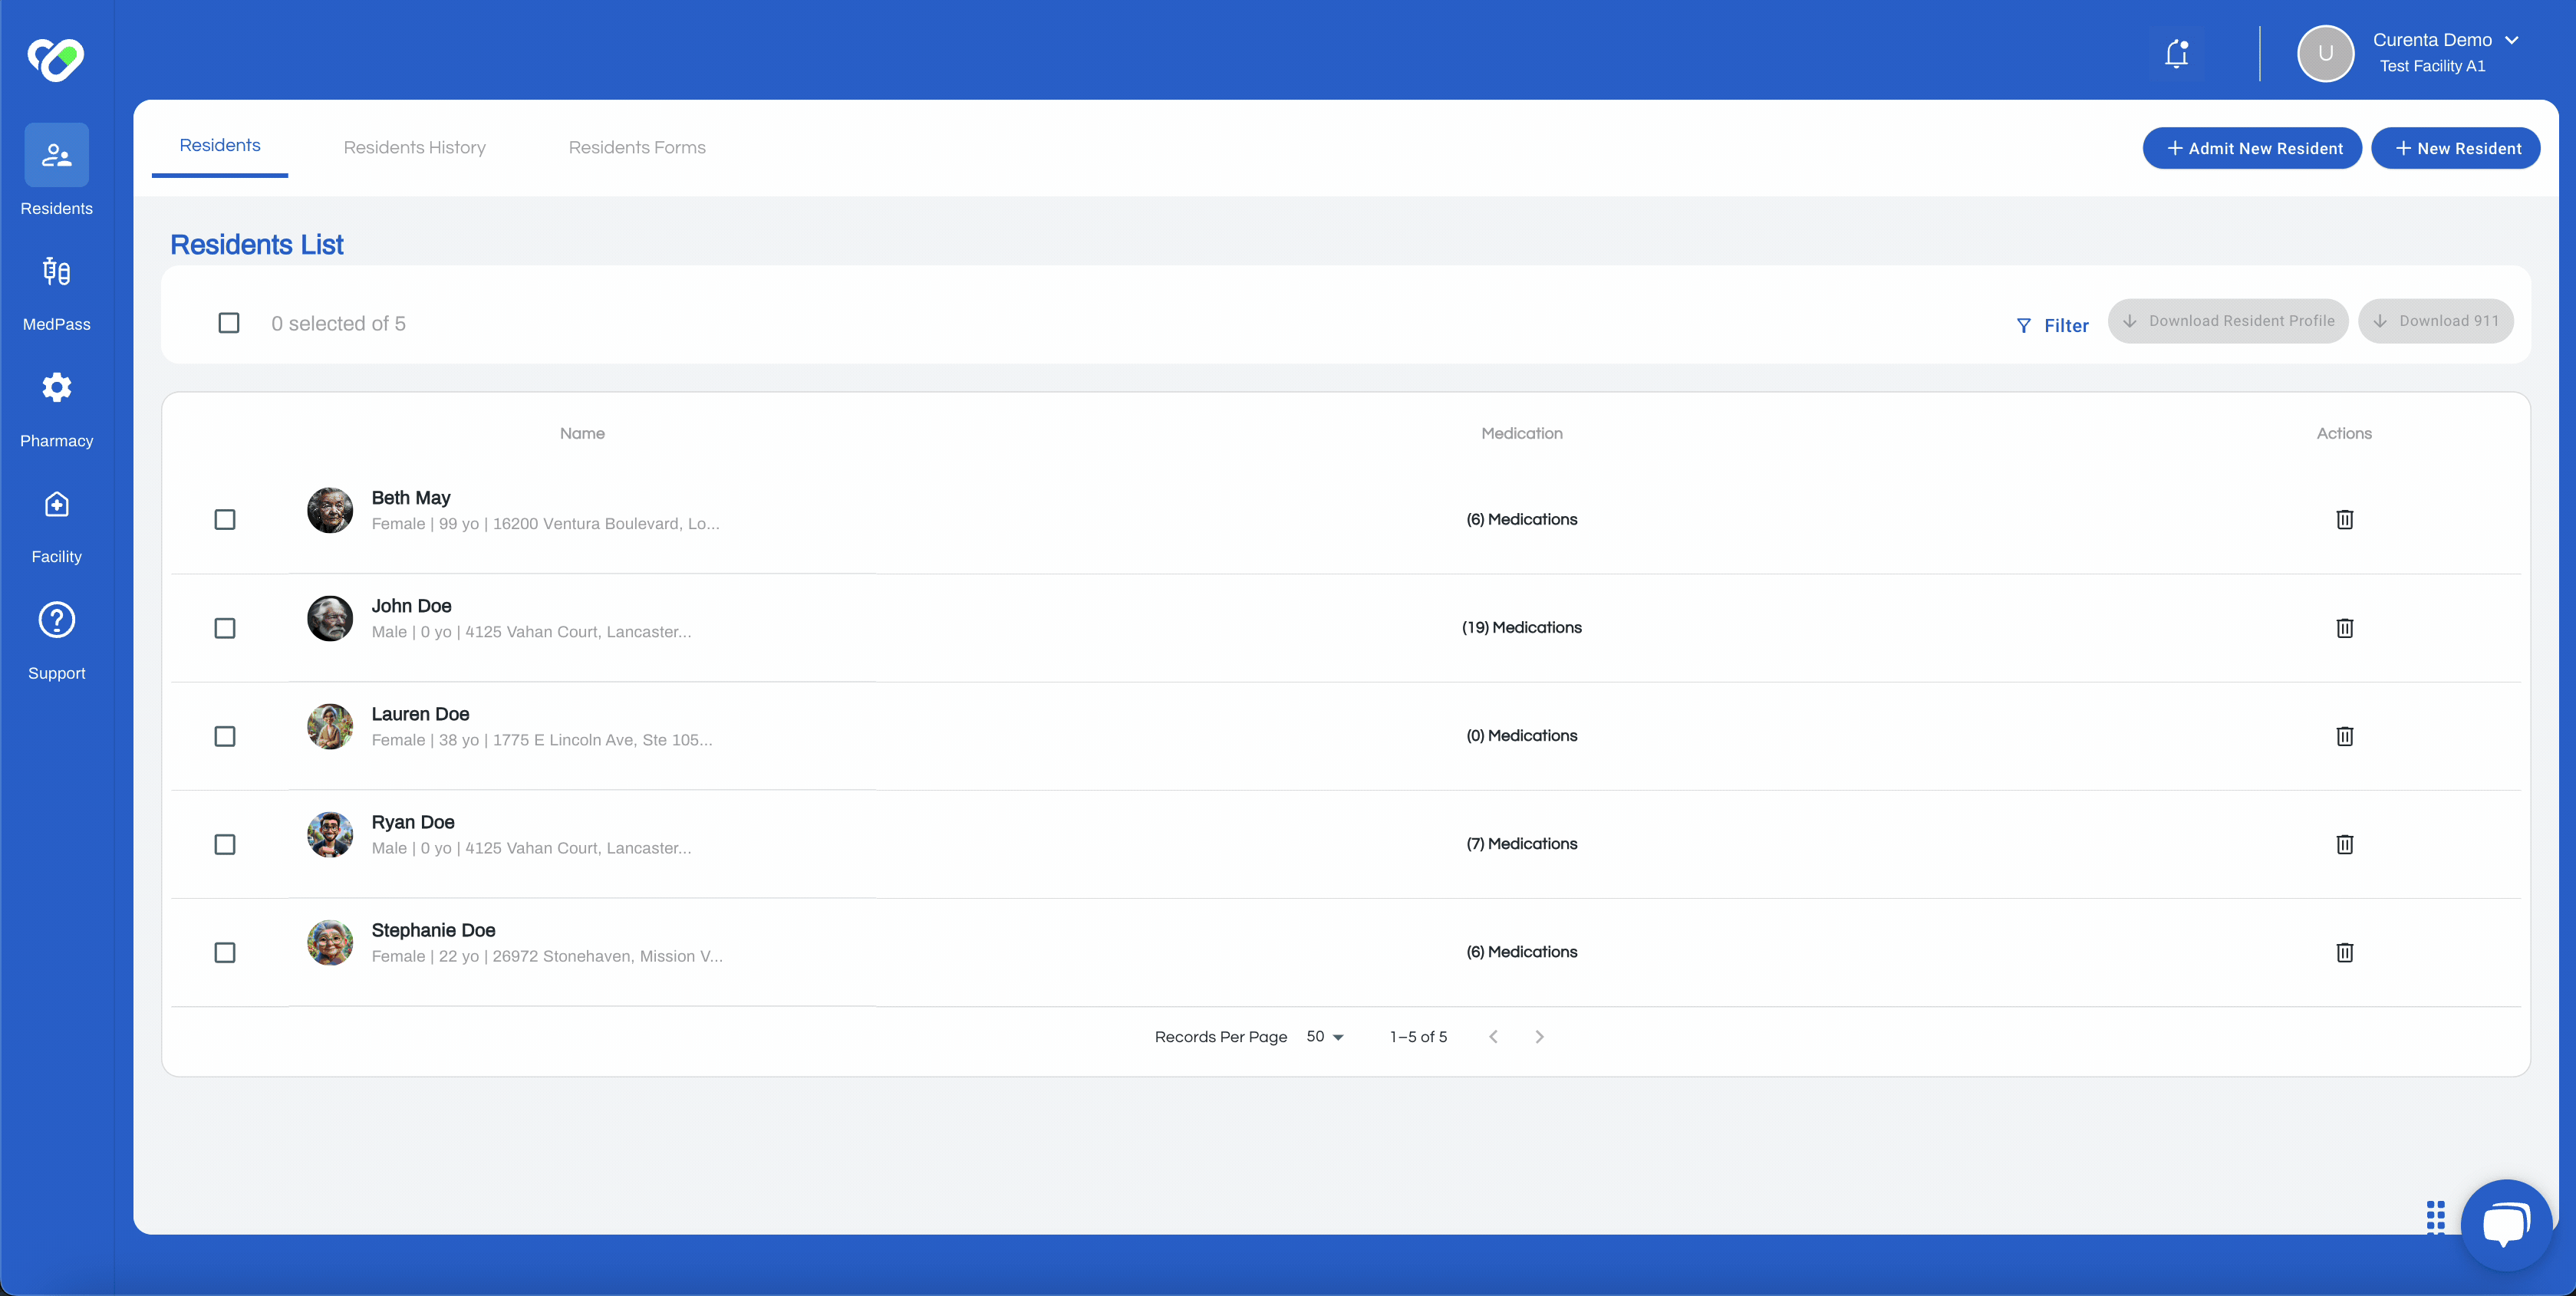Click the Download 911 button
This screenshot has height=1296, width=2576.
tap(2436, 321)
